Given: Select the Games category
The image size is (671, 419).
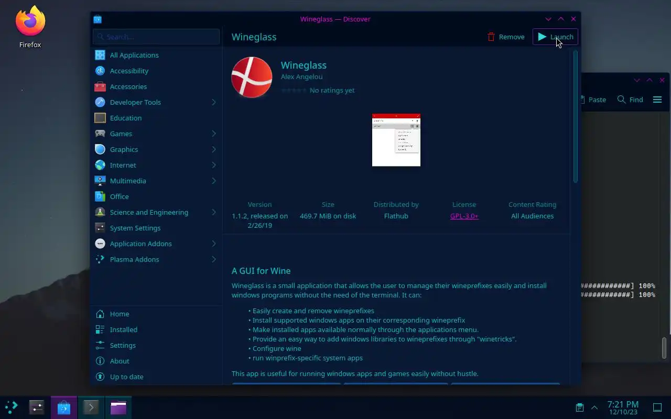Looking at the screenshot, I should click(156, 134).
